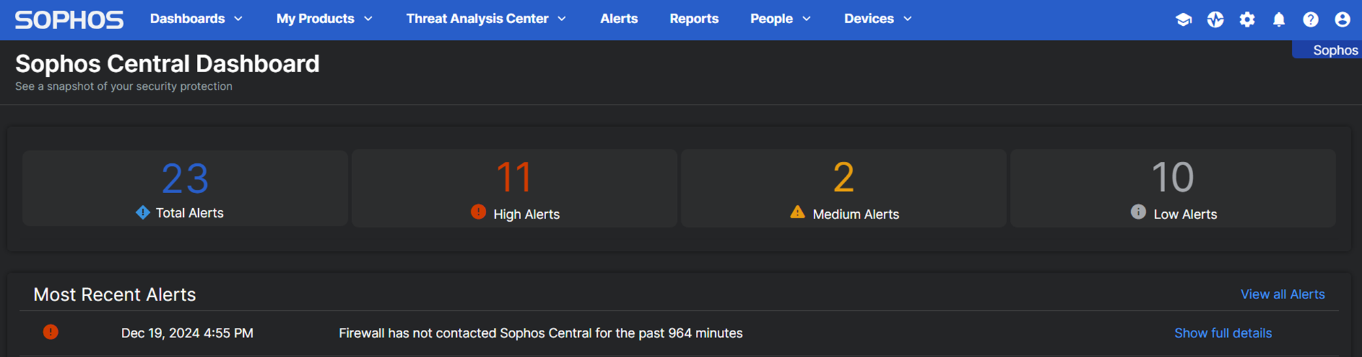Click View all Alerts link
1362x357 pixels.
pyautogui.click(x=1282, y=294)
